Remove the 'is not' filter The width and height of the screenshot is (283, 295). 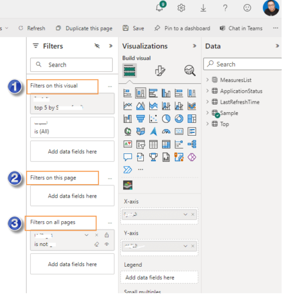tap(97, 235)
